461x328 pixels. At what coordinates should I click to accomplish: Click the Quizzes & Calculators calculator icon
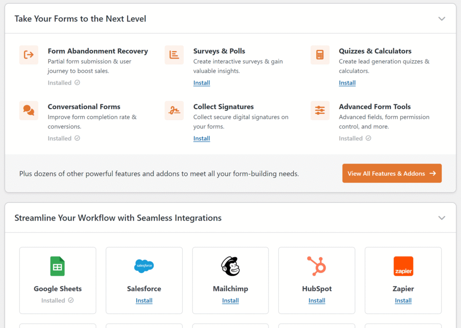[x=320, y=55]
